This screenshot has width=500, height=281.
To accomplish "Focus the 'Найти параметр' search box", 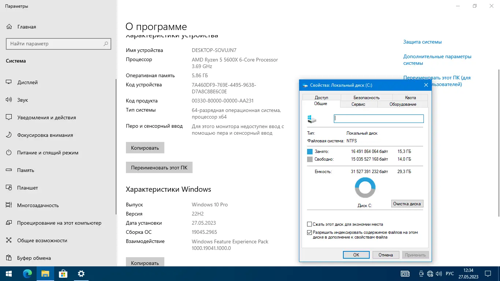I will tap(59, 44).
